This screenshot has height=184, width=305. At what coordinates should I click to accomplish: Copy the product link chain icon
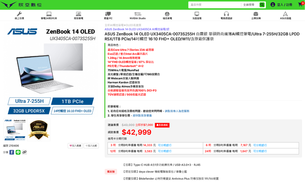tap(24, 152)
